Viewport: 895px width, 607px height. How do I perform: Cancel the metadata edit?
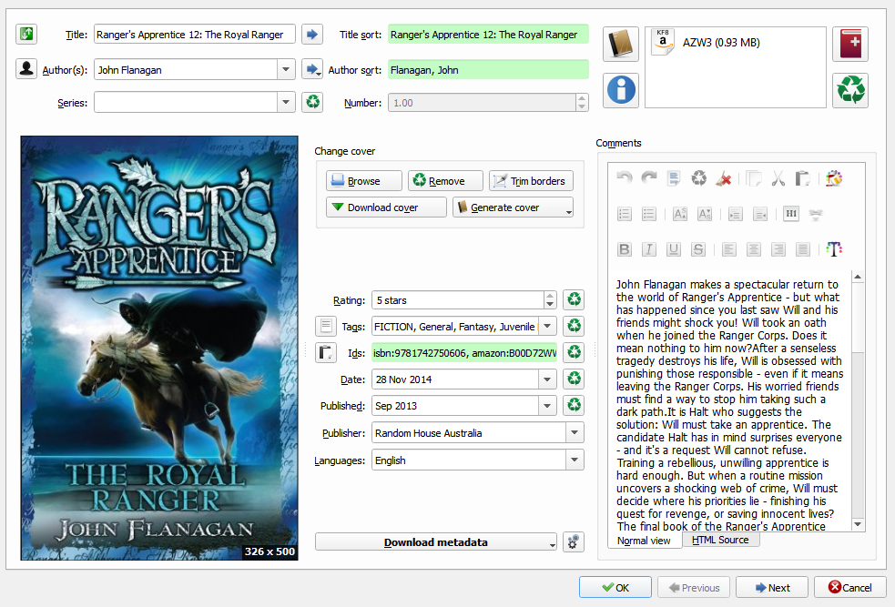[x=849, y=587]
